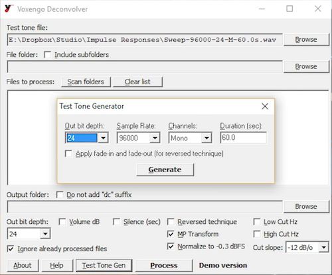Image resolution: width=332 pixels, height=275 pixels.
Task: Click the Test Tone Gen button
Action: pos(104,265)
